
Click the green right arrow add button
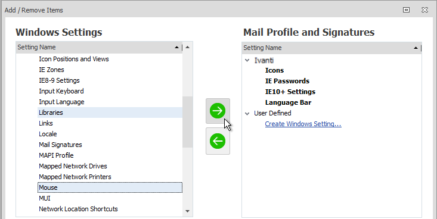pos(218,111)
